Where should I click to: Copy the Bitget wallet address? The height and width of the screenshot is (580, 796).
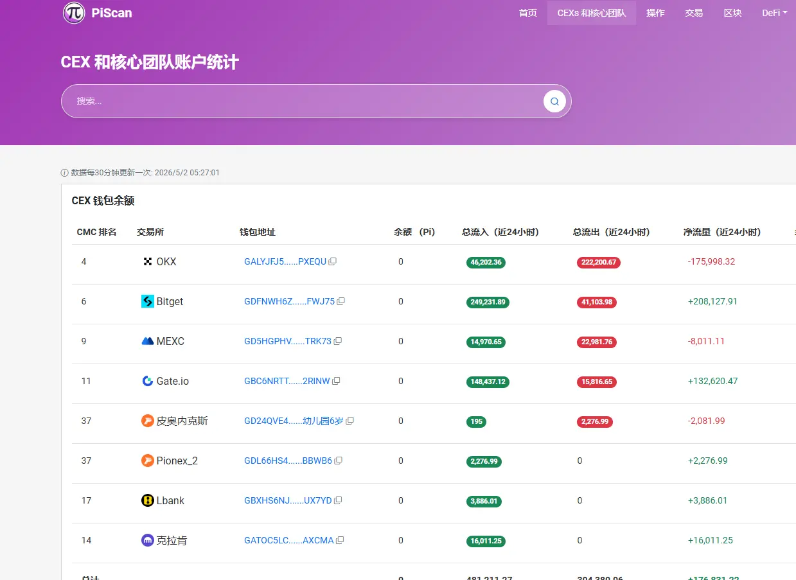click(x=341, y=302)
